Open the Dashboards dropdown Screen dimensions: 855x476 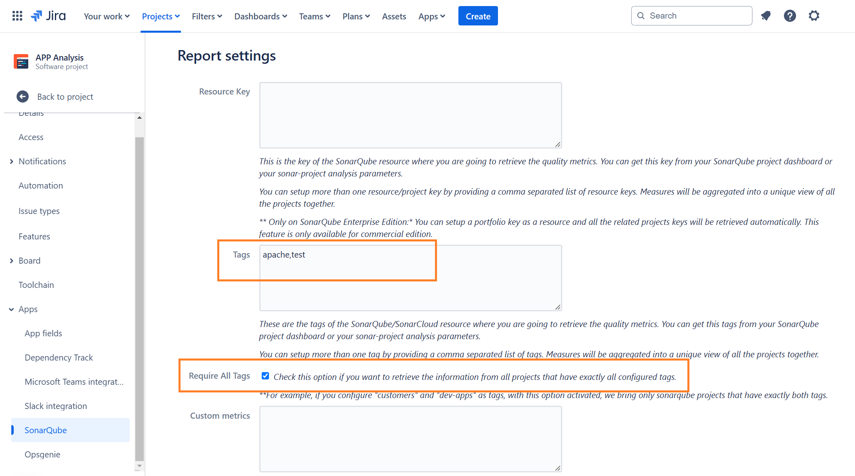tap(260, 16)
